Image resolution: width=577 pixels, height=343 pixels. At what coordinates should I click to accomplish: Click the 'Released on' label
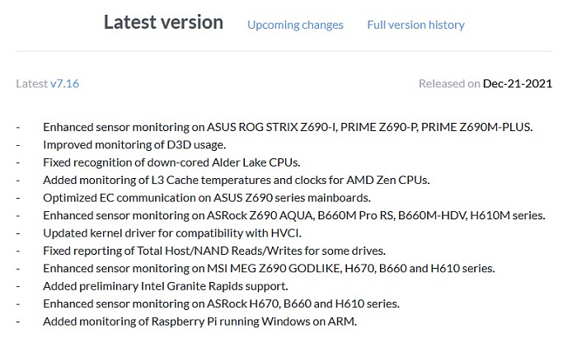[x=449, y=83]
